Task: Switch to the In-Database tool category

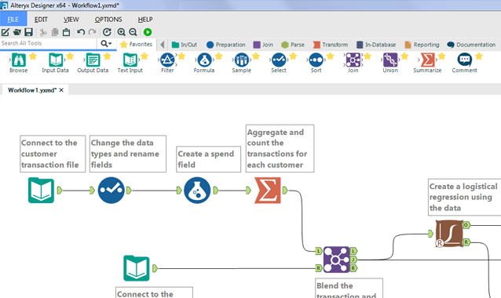Action: point(376,45)
